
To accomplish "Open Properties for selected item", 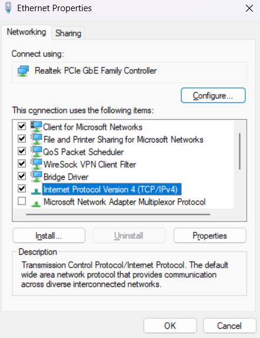I will (x=210, y=235).
